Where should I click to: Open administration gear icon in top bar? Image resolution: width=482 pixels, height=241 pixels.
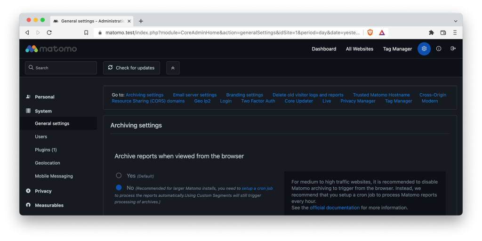click(424, 49)
